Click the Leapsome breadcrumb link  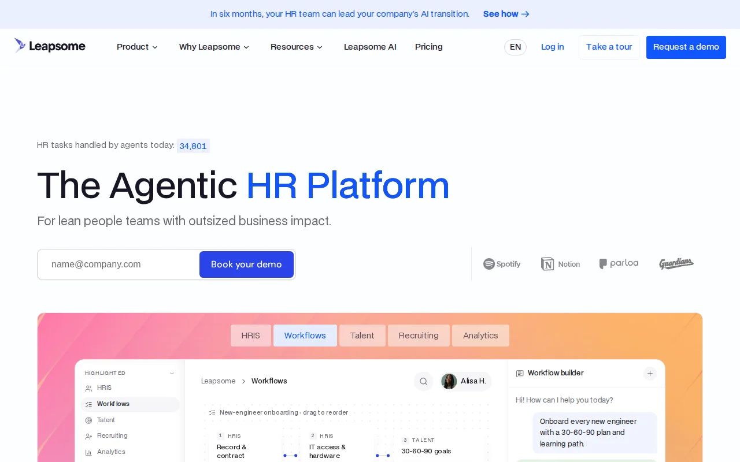[x=219, y=381]
